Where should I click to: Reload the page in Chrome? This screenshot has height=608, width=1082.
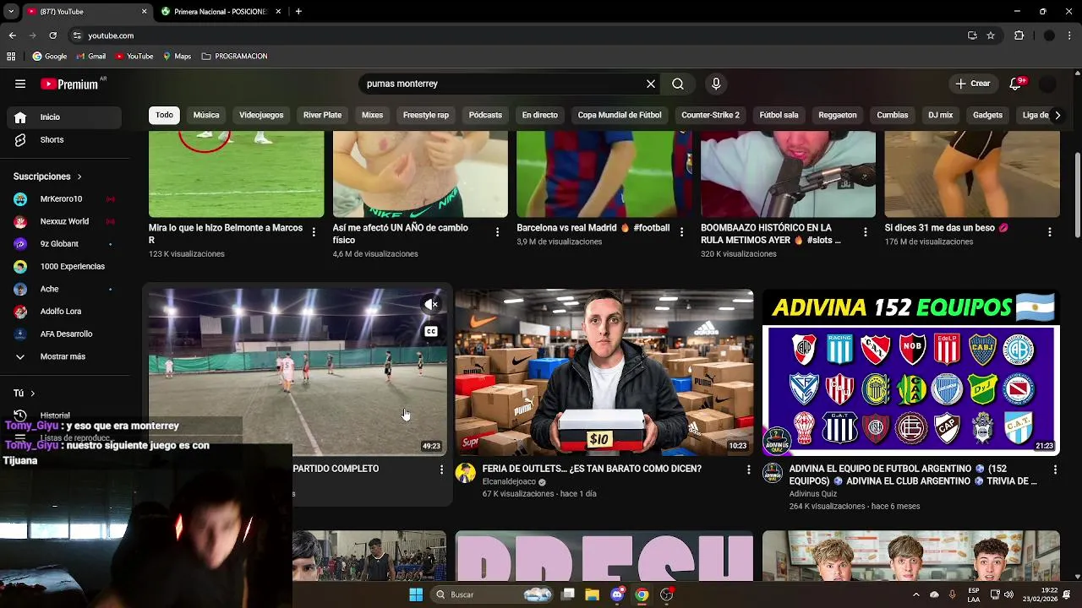(52, 35)
